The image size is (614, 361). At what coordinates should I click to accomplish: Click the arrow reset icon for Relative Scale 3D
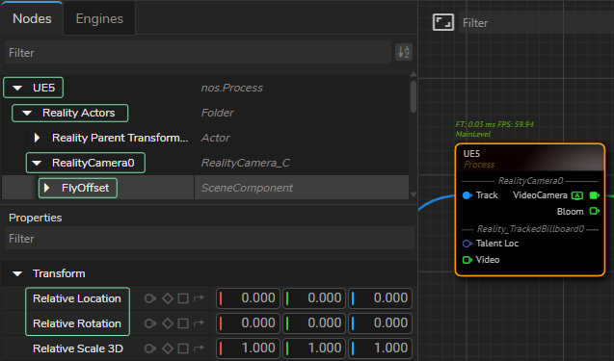pyautogui.click(x=199, y=348)
